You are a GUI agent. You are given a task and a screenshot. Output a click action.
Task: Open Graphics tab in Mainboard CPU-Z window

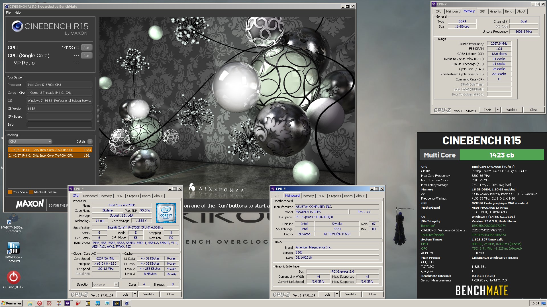pyautogui.click(x=335, y=196)
